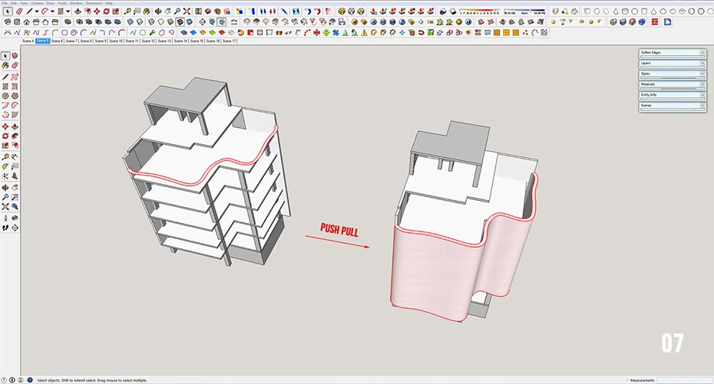Expand the Layers tray panel arrow
This screenshot has height=384, width=714.
click(702, 63)
